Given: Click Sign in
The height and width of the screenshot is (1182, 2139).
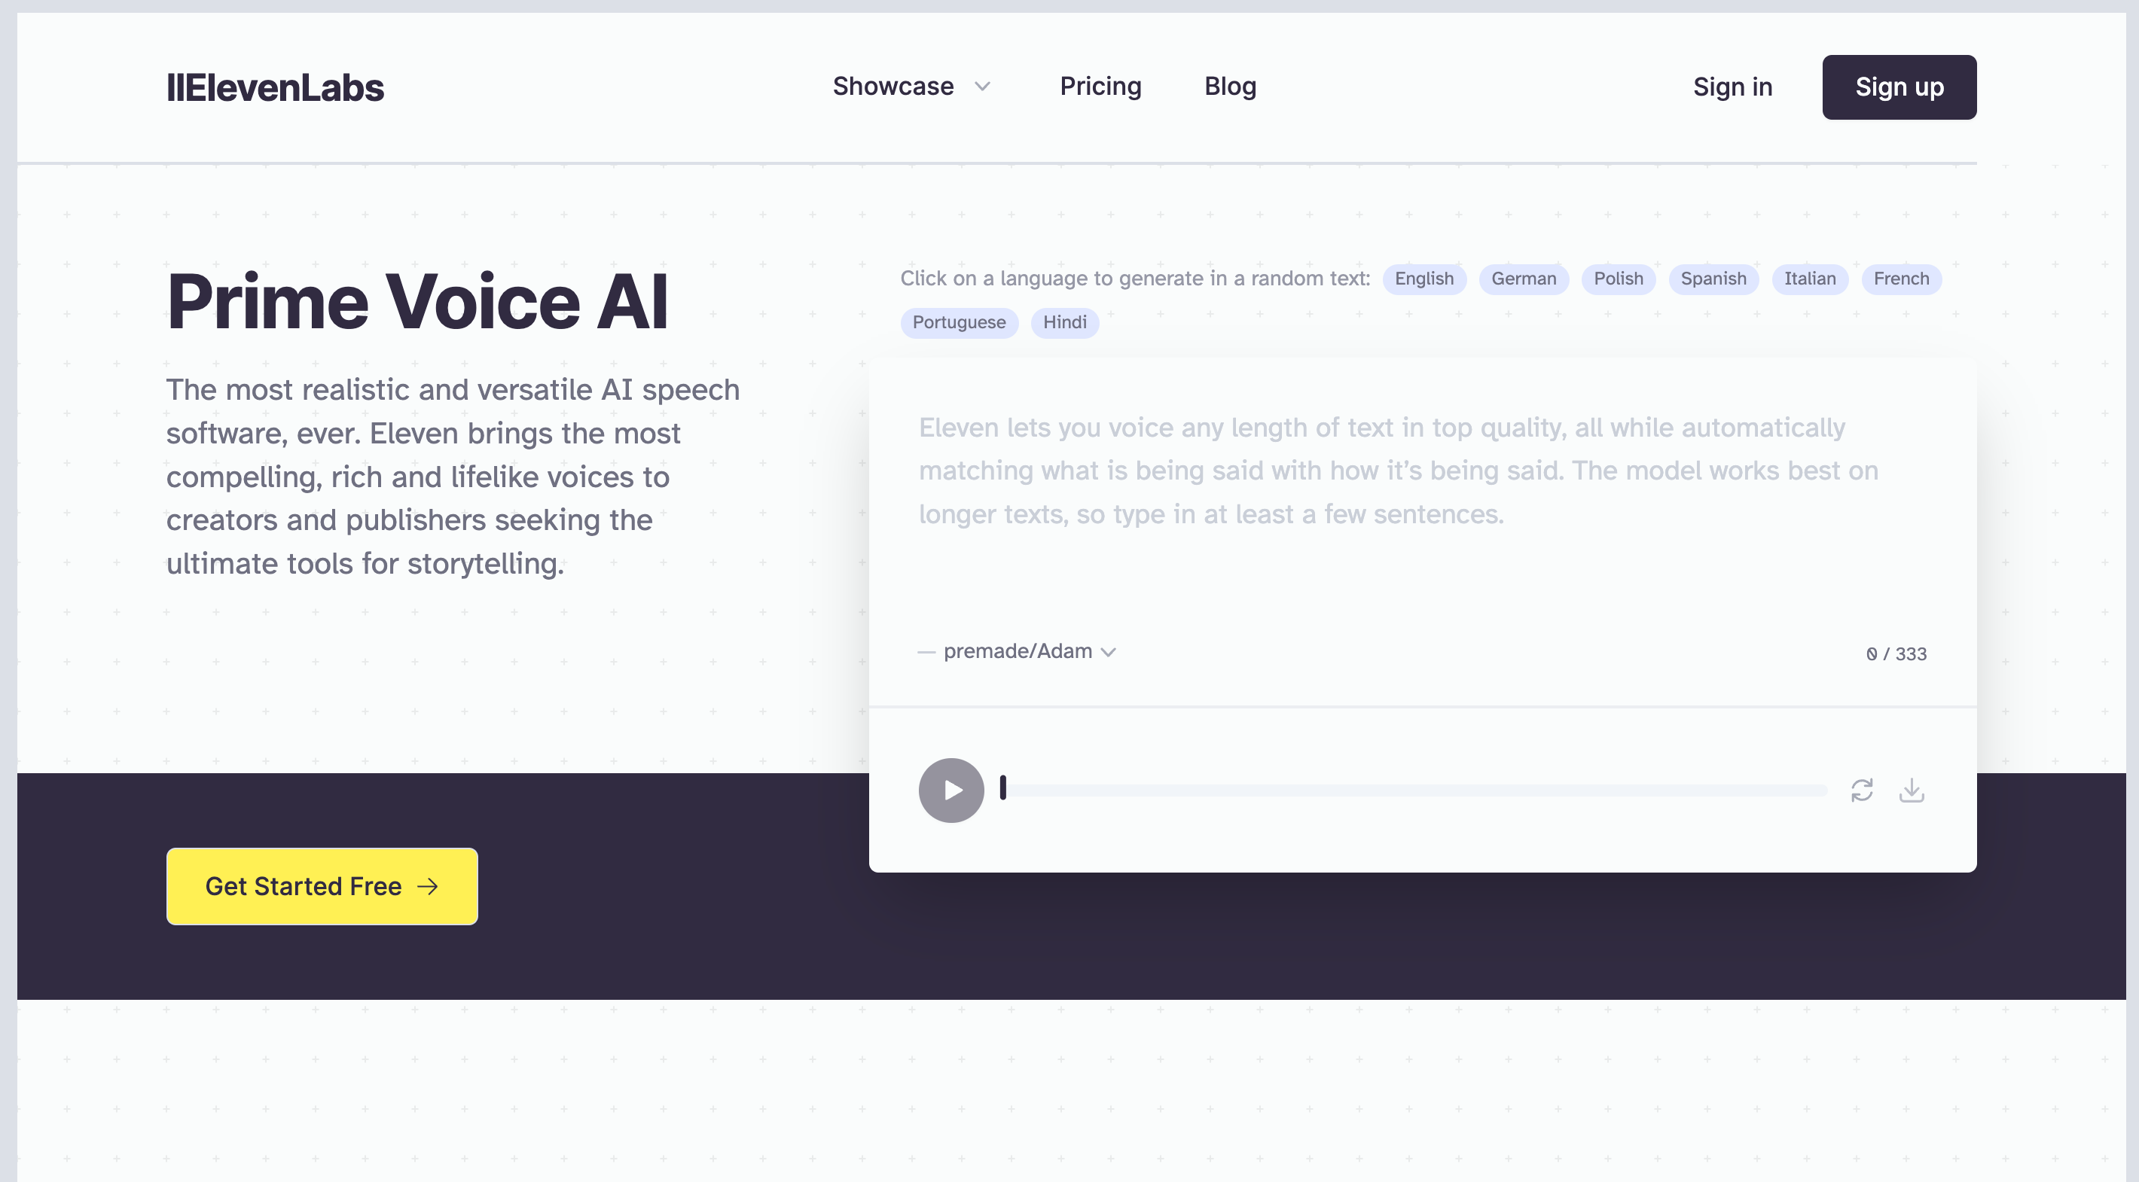Looking at the screenshot, I should pyautogui.click(x=1732, y=87).
